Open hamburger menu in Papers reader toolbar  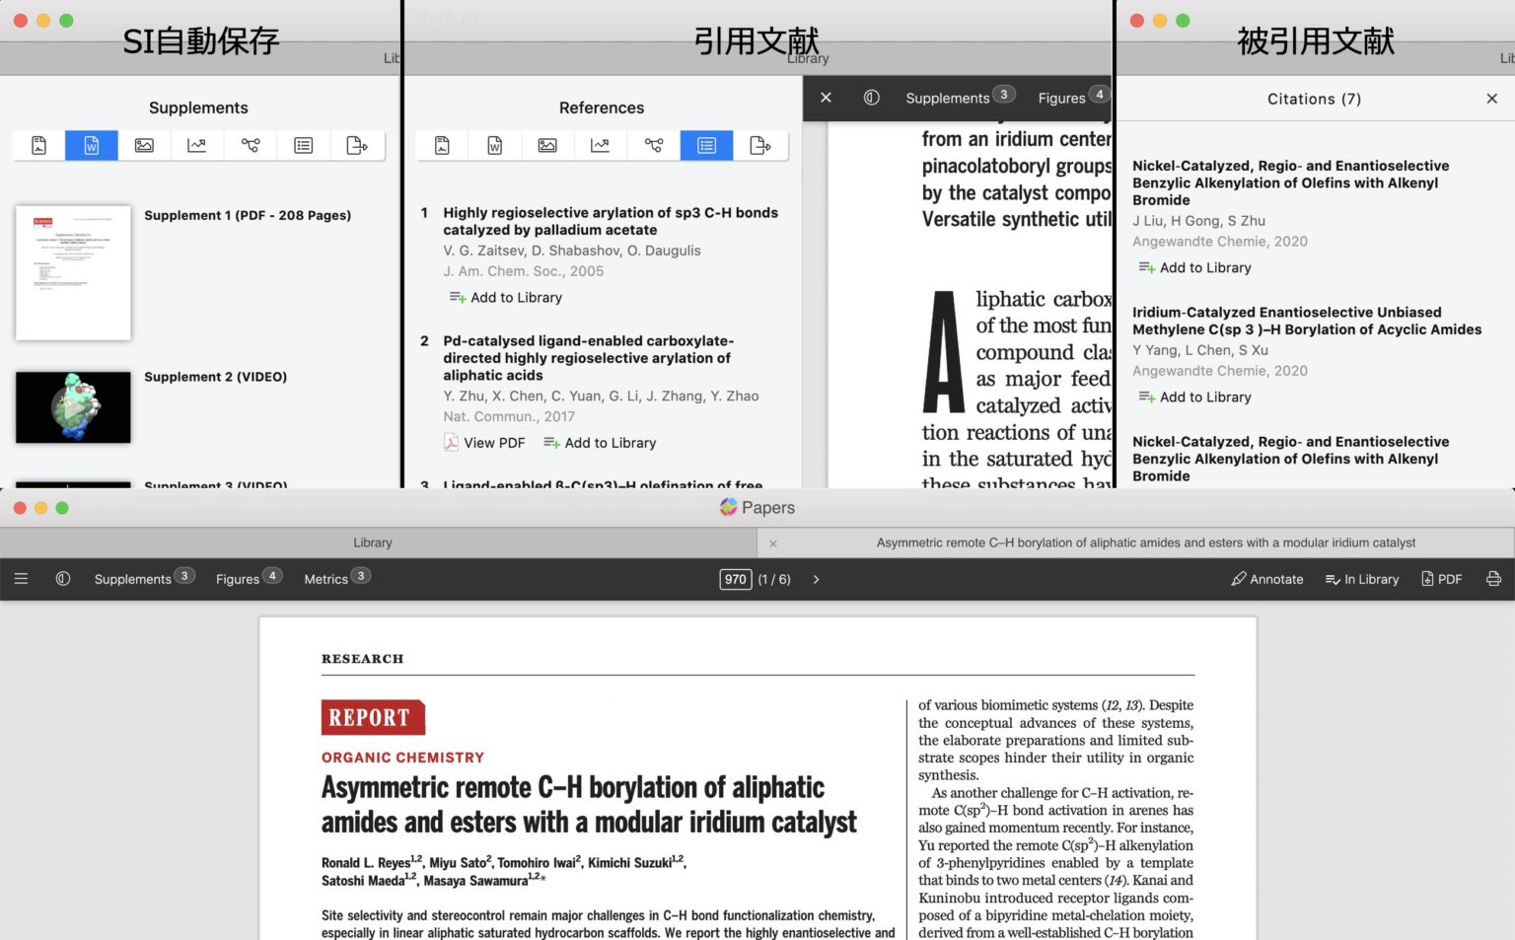(21, 579)
